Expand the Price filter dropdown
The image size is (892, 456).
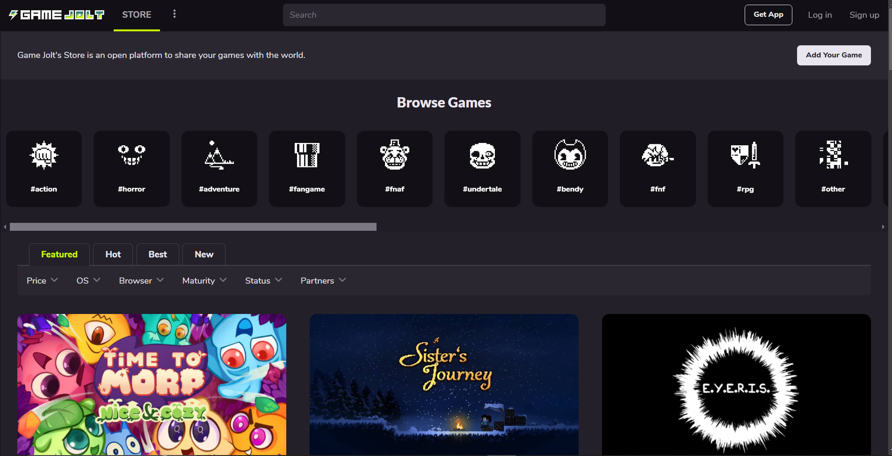coord(42,280)
